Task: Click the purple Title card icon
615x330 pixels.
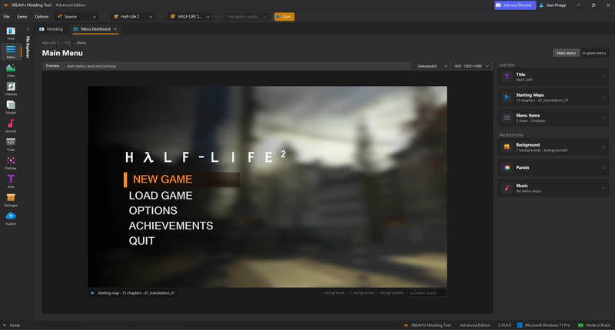Action: tap(507, 77)
